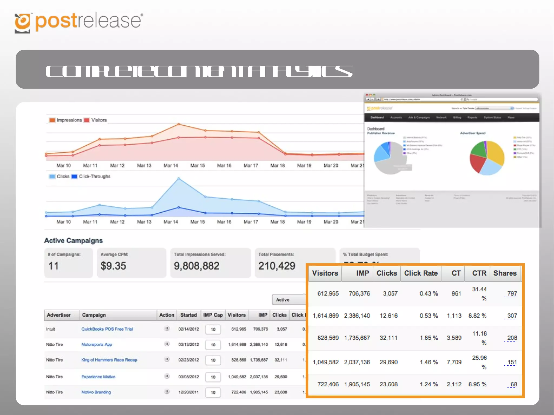Pause the QuickBooks POS Free Trial campaign
The height and width of the screenshot is (415, 554).
(167, 329)
